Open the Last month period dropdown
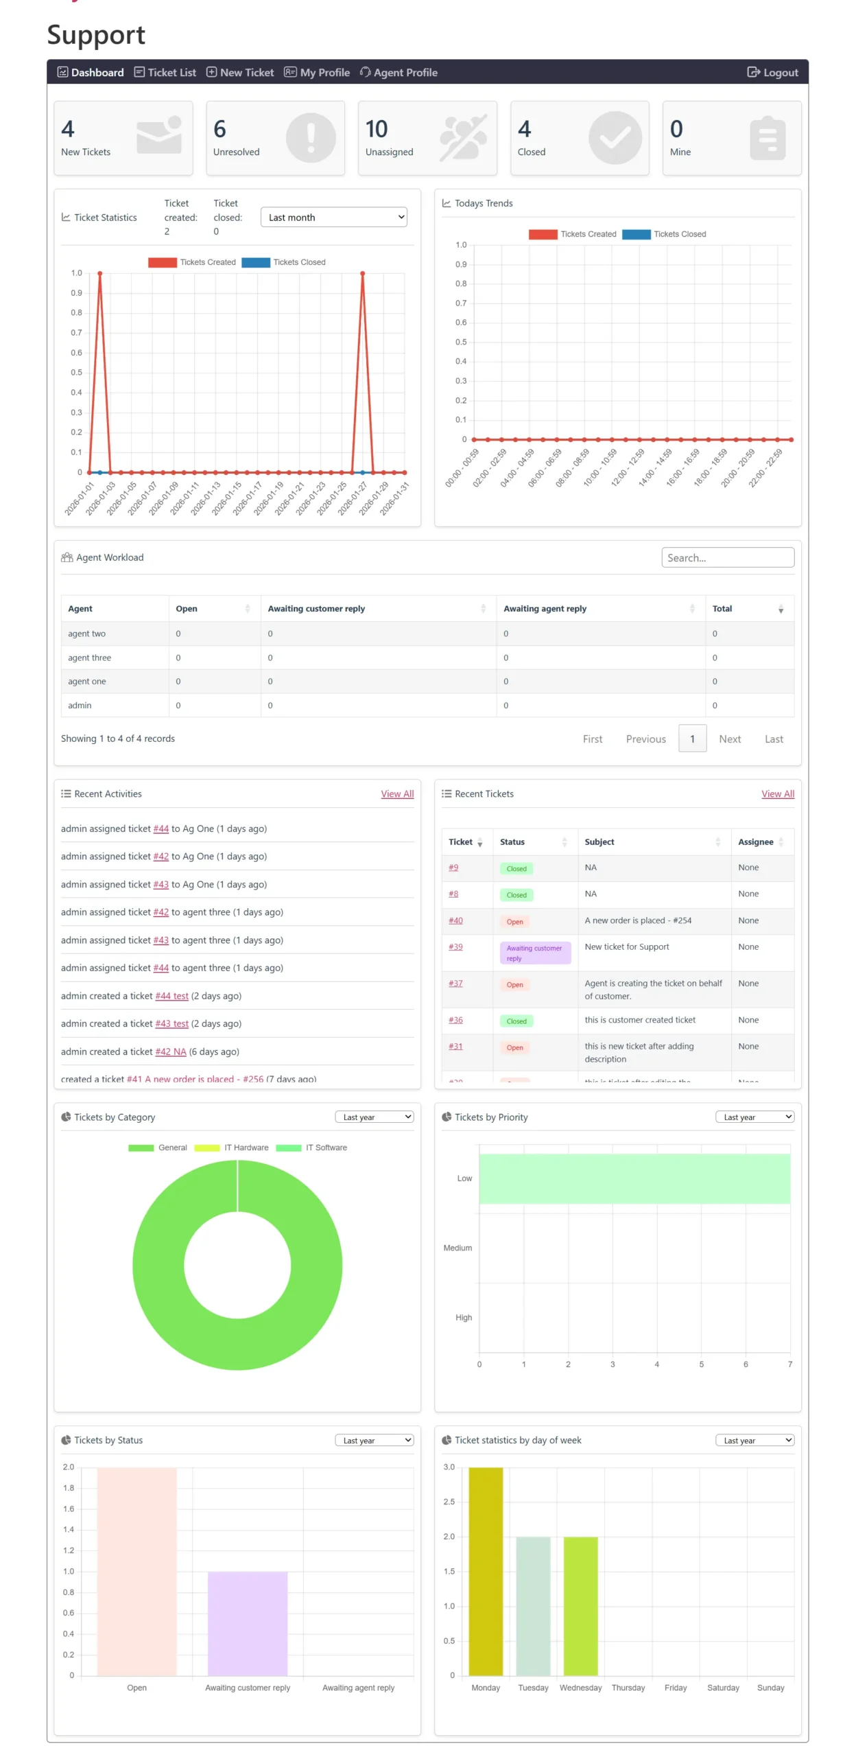This screenshot has height=1757, width=845. [x=333, y=218]
